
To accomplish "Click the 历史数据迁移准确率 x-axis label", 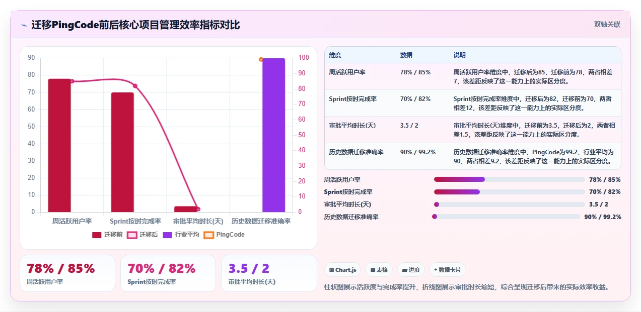I will [x=261, y=221].
